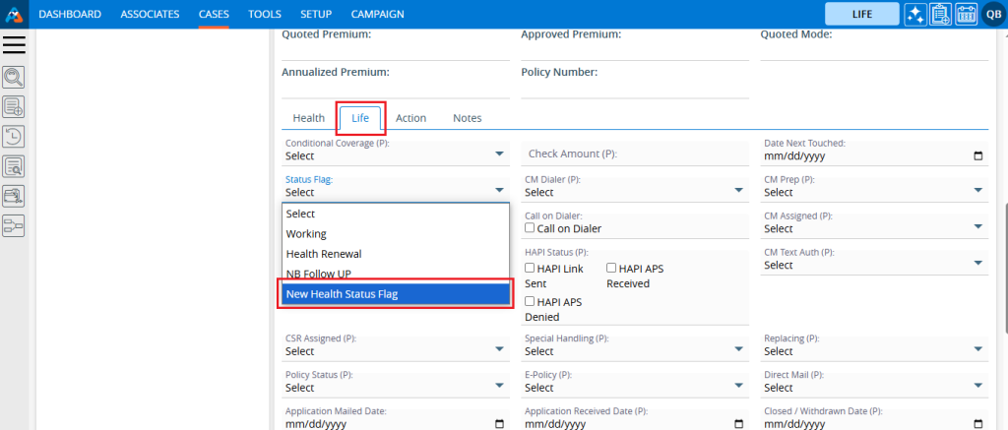Click the add new record sidebar icon
The width and height of the screenshot is (1008, 430).
(14, 106)
